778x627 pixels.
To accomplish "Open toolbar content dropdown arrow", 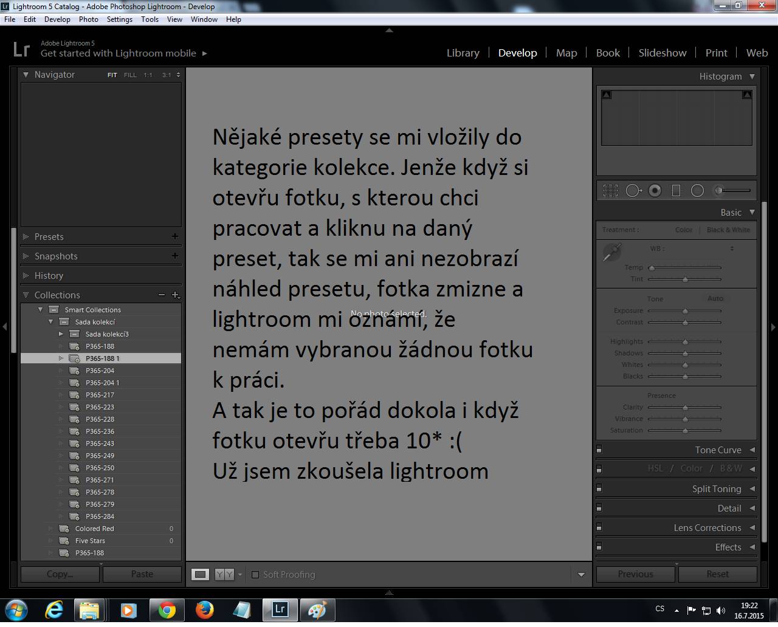I will 581,574.
